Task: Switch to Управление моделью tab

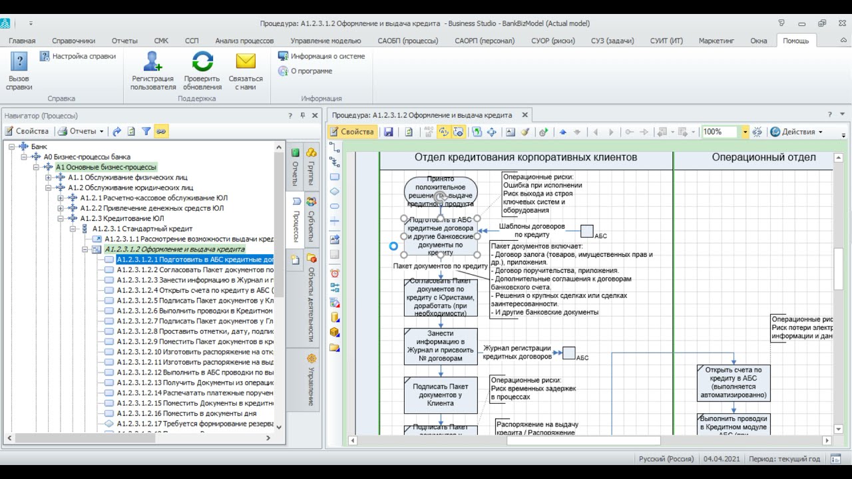Action: (325, 41)
